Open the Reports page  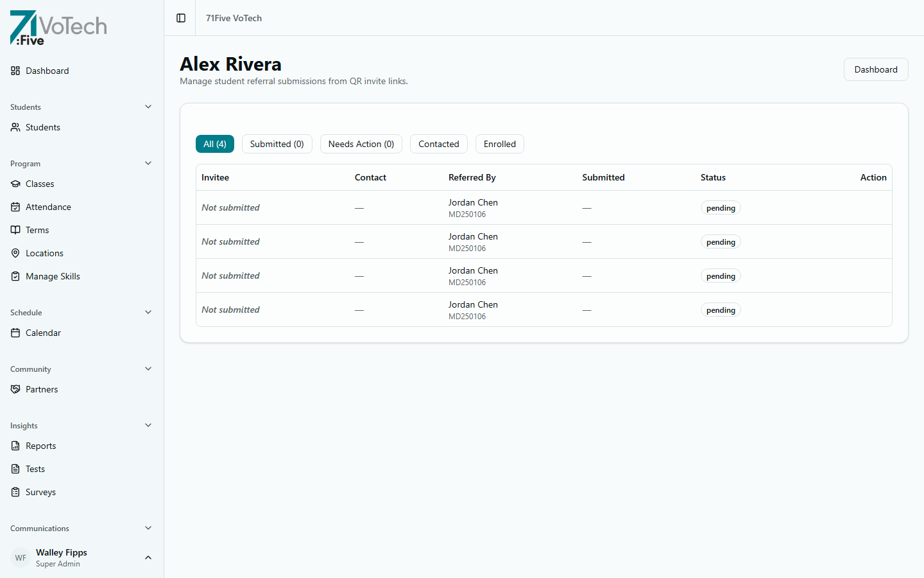tap(15, 446)
